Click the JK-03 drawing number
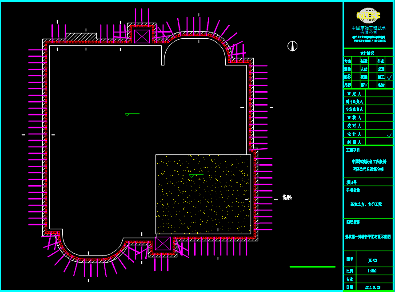The width and height of the screenshot is (395, 292). point(372,260)
